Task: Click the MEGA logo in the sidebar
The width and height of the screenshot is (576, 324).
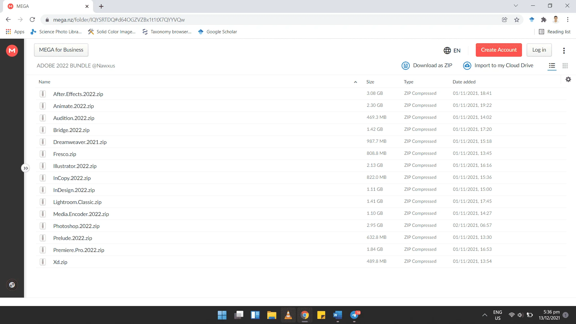Action: (x=12, y=50)
